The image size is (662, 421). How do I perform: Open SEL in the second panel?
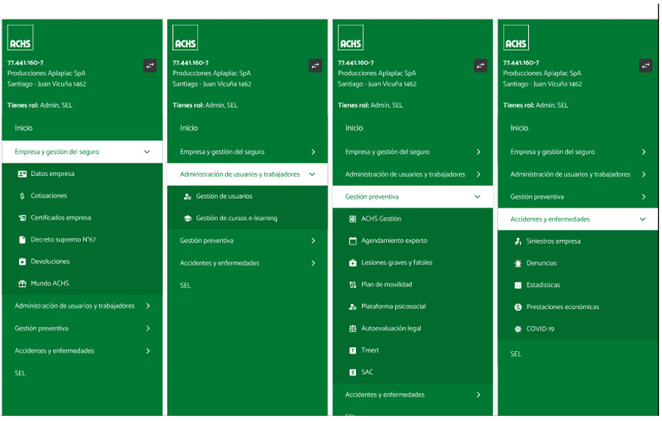(x=185, y=286)
